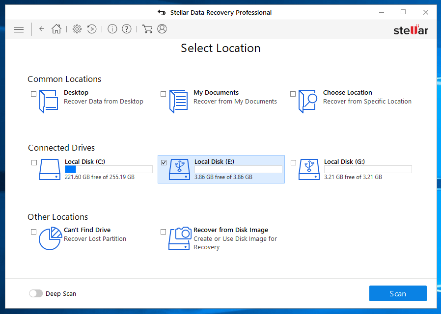Select the Desktop label
The height and width of the screenshot is (314, 441).
(76, 92)
